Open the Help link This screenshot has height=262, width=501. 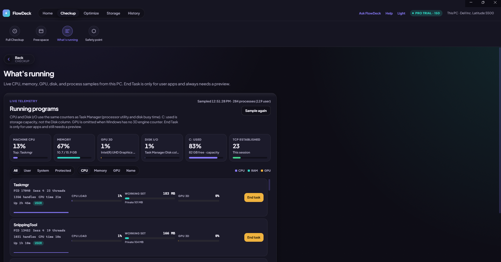[x=389, y=13]
